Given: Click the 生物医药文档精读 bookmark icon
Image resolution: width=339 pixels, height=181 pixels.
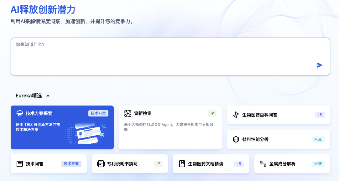Looking at the screenshot, I should [182, 164].
